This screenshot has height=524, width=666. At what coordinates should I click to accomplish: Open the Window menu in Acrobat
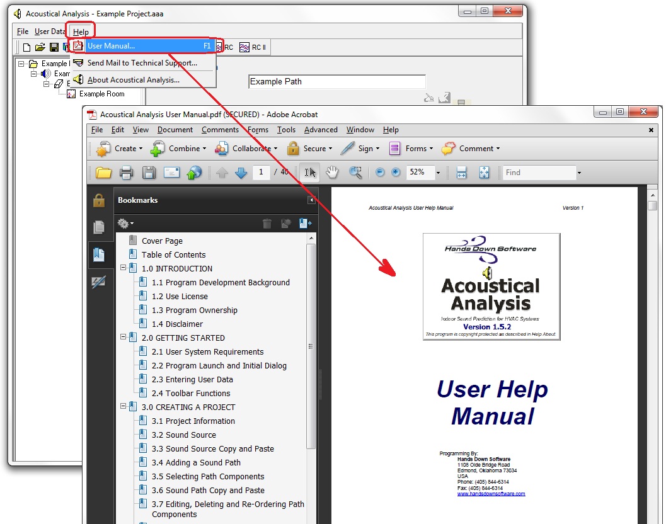click(360, 130)
